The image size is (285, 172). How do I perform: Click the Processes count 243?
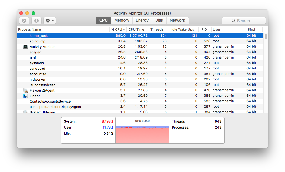pos(218,127)
